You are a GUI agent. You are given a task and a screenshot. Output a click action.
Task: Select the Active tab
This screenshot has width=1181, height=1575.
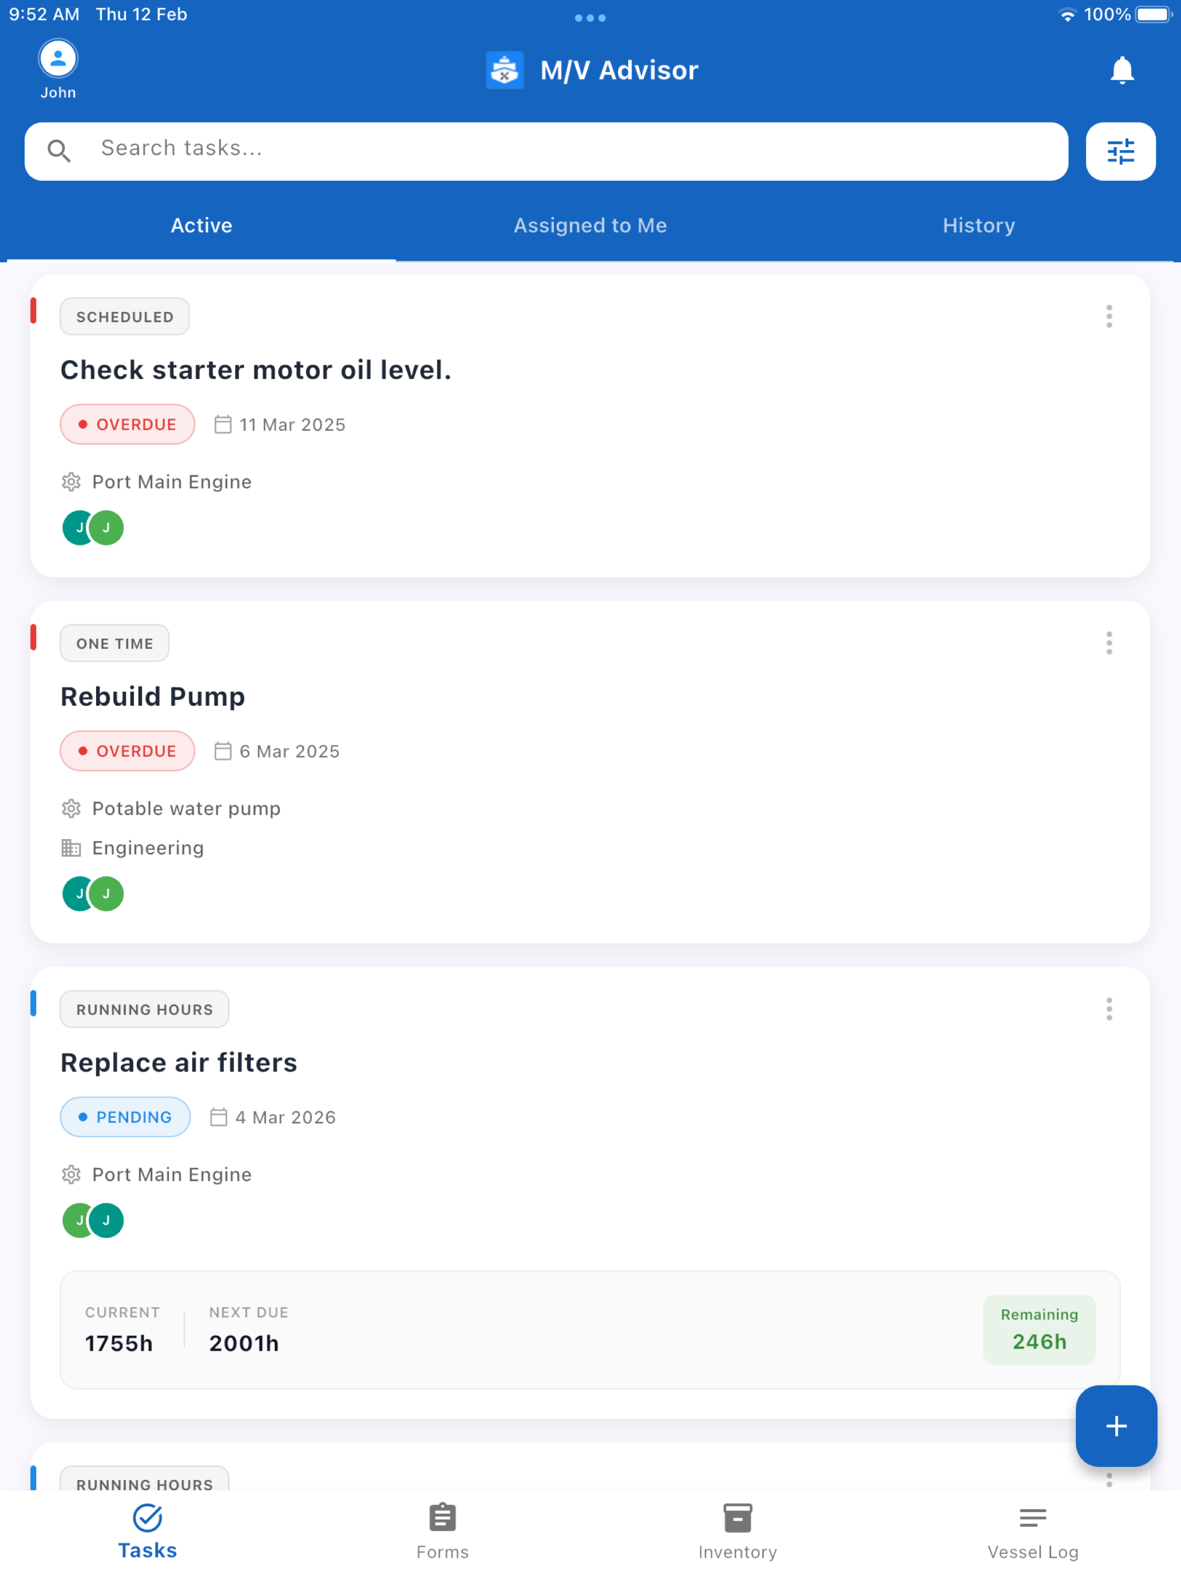pyautogui.click(x=201, y=225)
